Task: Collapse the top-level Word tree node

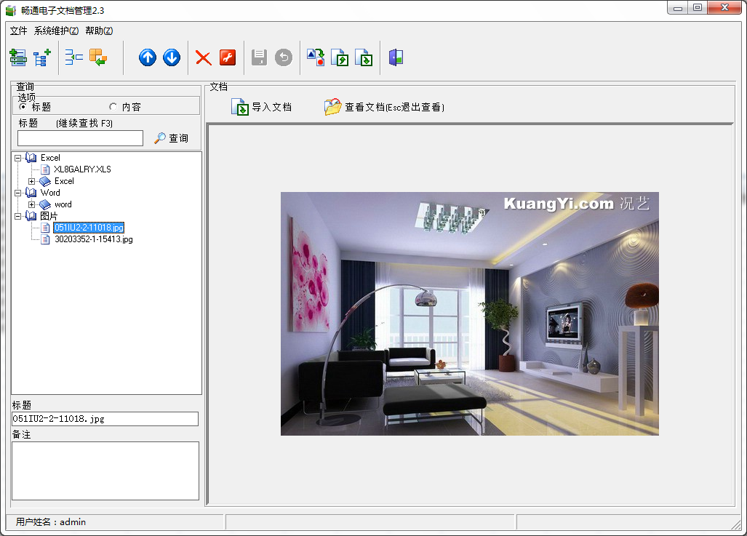Action: click(x=17, y=193)
